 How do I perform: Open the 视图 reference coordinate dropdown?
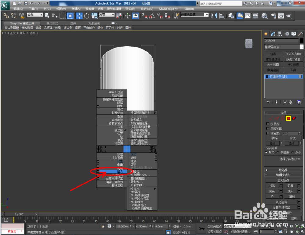coord(106,15)
